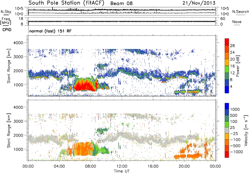This screenshot has height=173, width=249.
Task: Select the 'Velocity [m s⁻¹]' color bar title
Action: (x=246, y=130)
